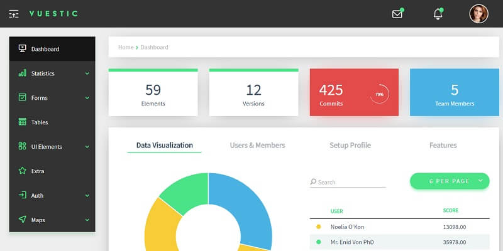
Task: Click the 12 Versions card
Action: point(253,92)
